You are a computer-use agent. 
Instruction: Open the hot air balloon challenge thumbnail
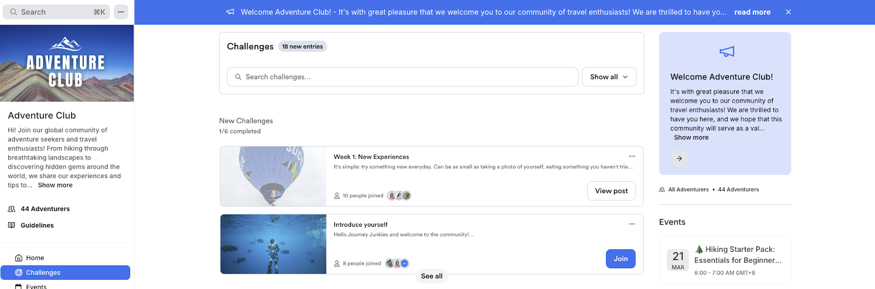[273, 176]
